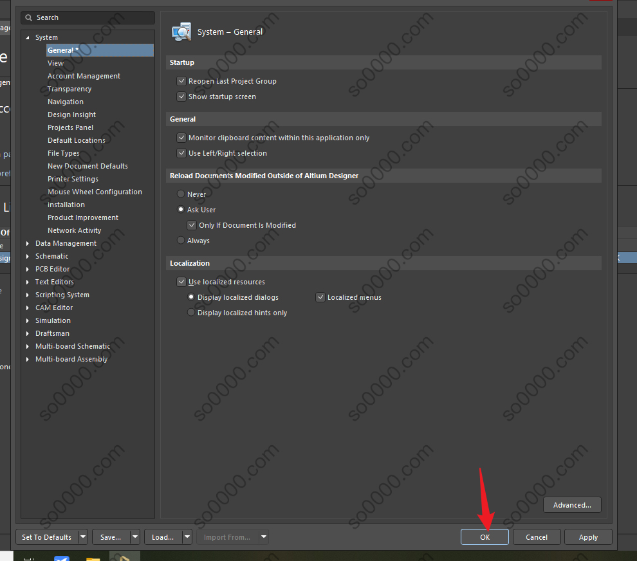Expand the Simulation tree node

point(27,320)
